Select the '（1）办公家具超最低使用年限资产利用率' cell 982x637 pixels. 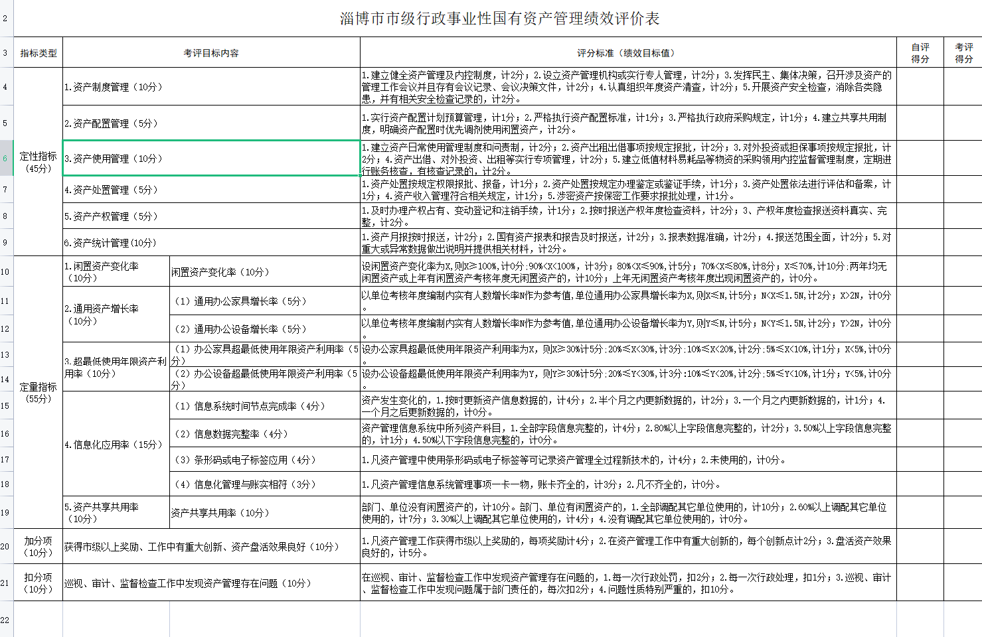[265, 354]
